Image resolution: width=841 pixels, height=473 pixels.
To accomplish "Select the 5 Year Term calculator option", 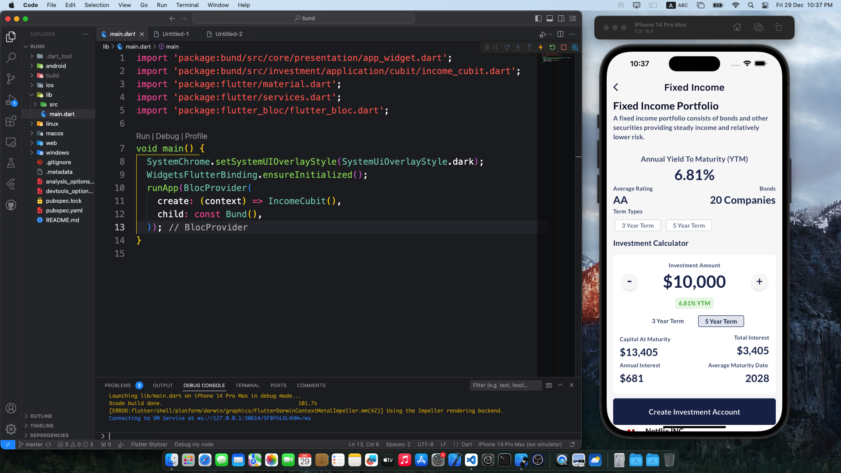I will coord(721,321).
